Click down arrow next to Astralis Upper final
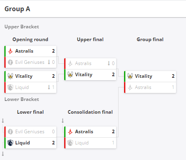This screenshot has height=160, width=186. click(x=109, y=63)
